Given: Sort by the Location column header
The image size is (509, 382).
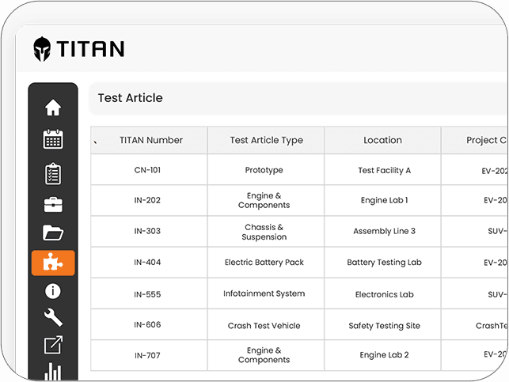Looking at the screenshot, I should pyautogui.click(x=382, y=140).
